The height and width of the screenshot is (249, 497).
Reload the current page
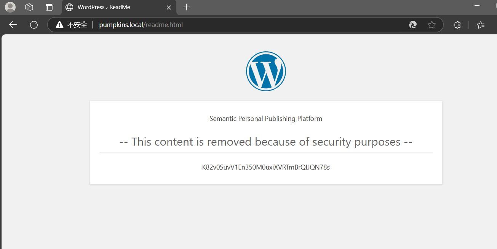(x=34, y=25)
